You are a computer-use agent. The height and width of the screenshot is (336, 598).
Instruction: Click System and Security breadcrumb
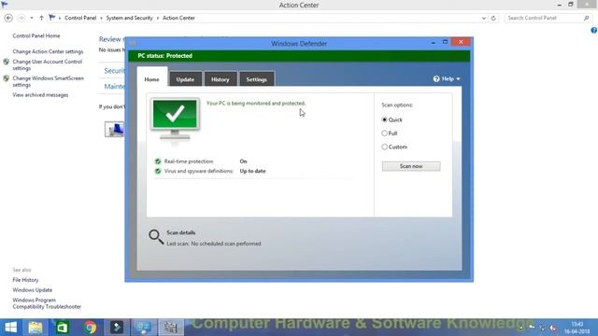click(x=129, y=18)
